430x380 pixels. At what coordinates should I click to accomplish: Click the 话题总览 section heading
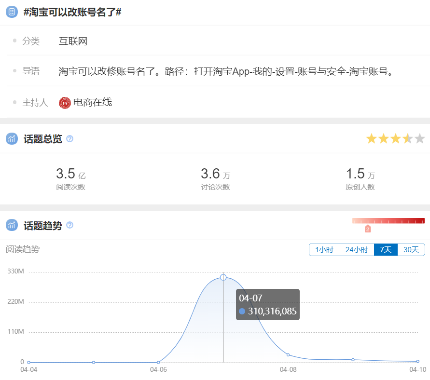[43, 139]
